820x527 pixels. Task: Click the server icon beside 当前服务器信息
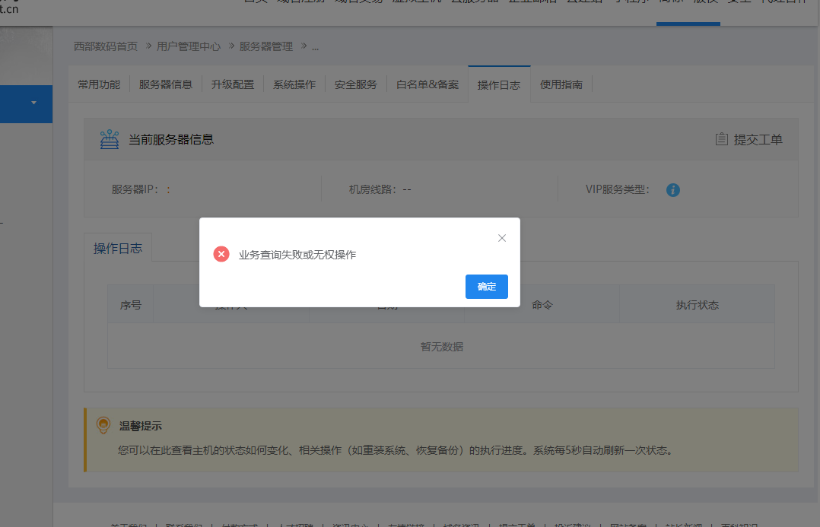point(110,140)
